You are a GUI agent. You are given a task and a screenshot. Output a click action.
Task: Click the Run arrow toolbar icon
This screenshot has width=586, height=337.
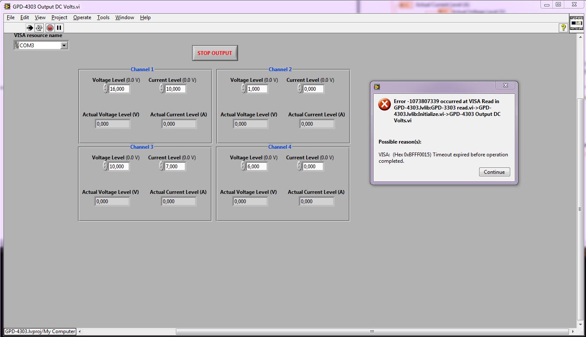pos(29,28)
